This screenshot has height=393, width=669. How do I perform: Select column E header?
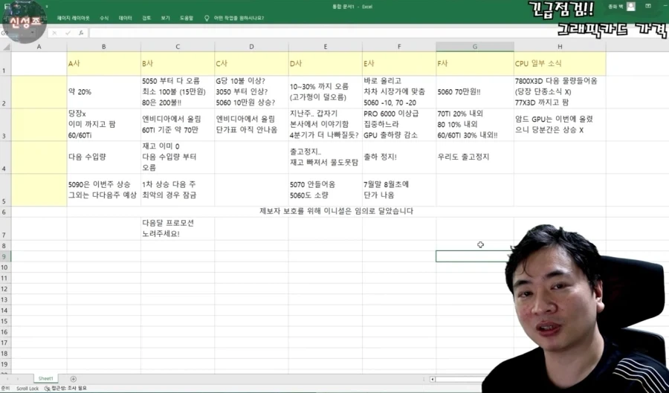[x=325, y=47]
